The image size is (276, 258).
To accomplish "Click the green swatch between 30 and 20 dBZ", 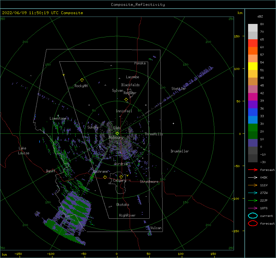I will (253, 128).
